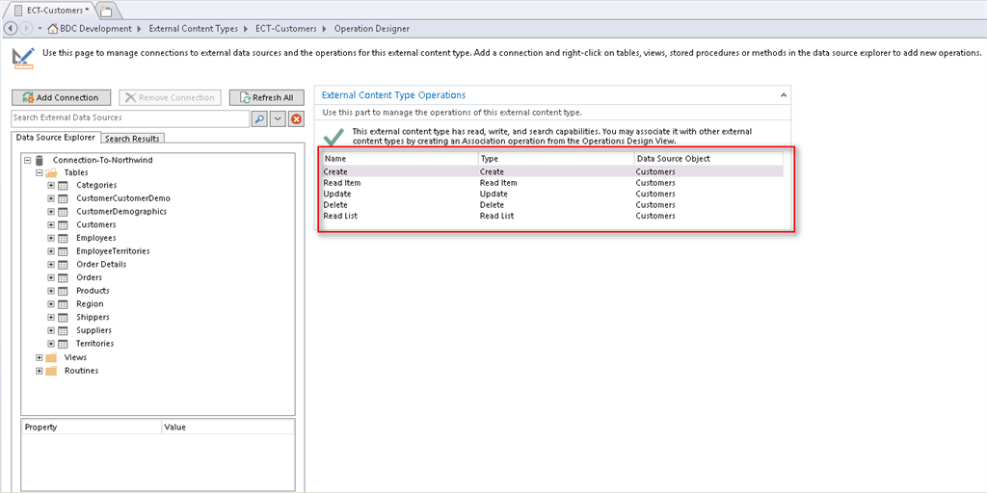
Task: Click the Orders table icon
Action: tap(63, 278)
